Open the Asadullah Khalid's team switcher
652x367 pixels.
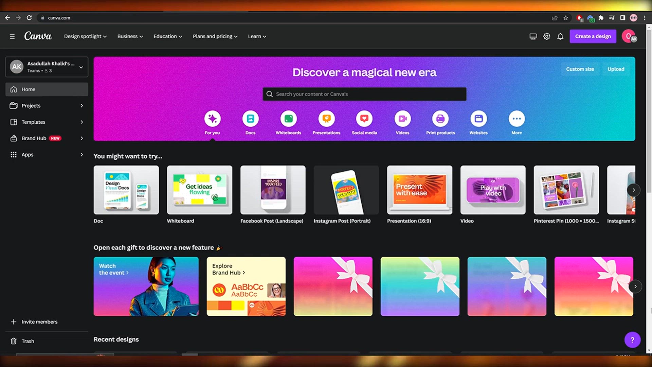pyautogui.click(x=47, y=67)
